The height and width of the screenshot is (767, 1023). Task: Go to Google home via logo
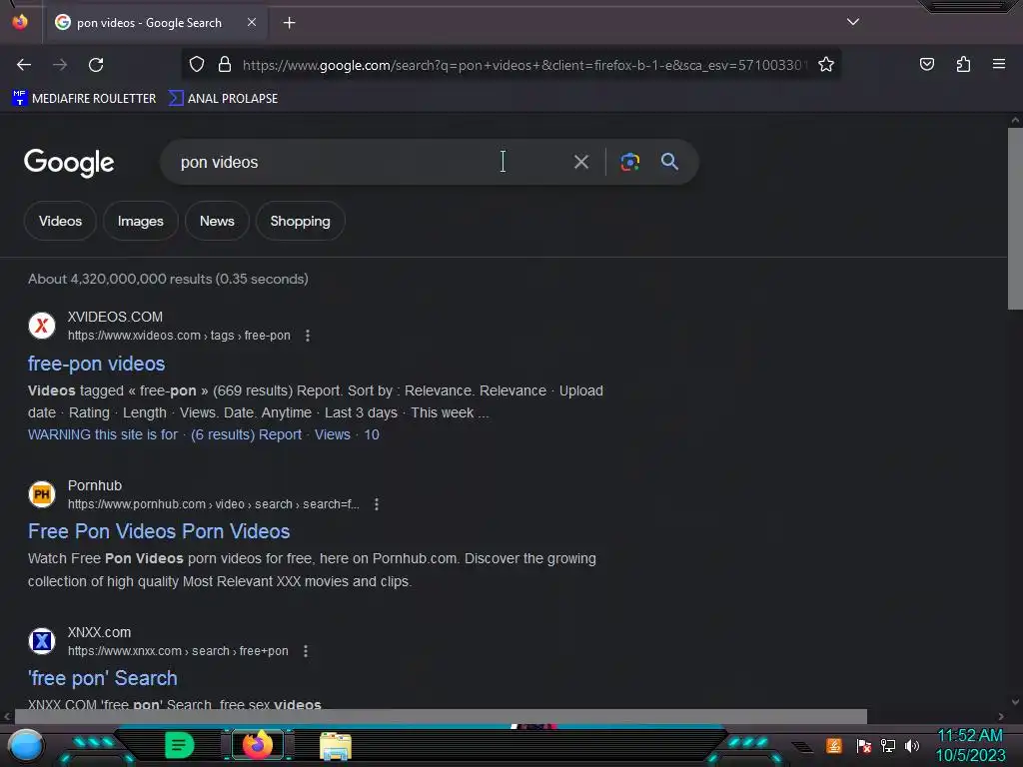click(69, 163)
